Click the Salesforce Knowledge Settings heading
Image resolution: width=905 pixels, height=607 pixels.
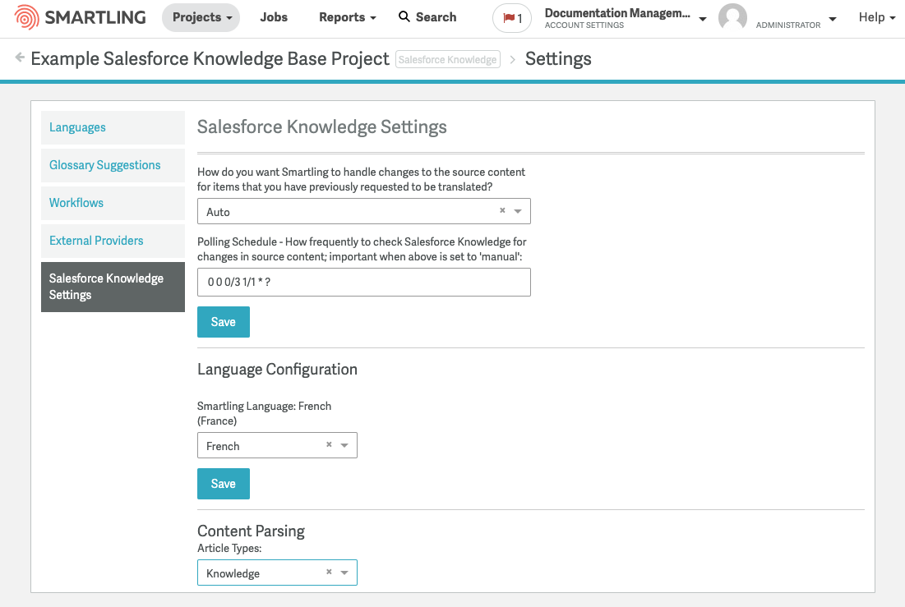[322, 127]
